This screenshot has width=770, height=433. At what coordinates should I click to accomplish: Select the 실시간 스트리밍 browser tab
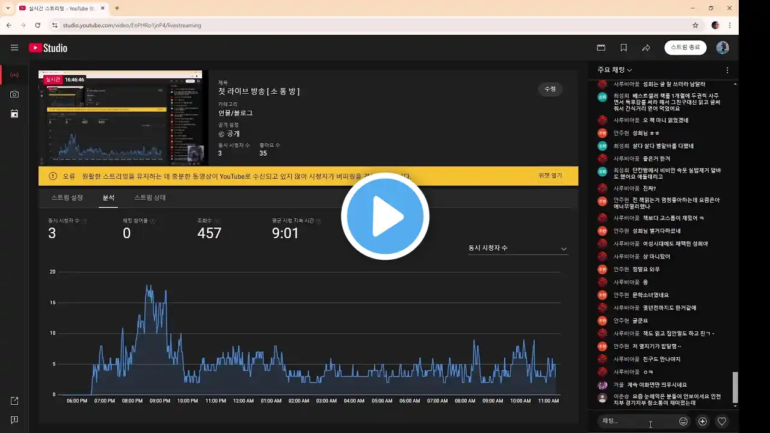point(61,8)
